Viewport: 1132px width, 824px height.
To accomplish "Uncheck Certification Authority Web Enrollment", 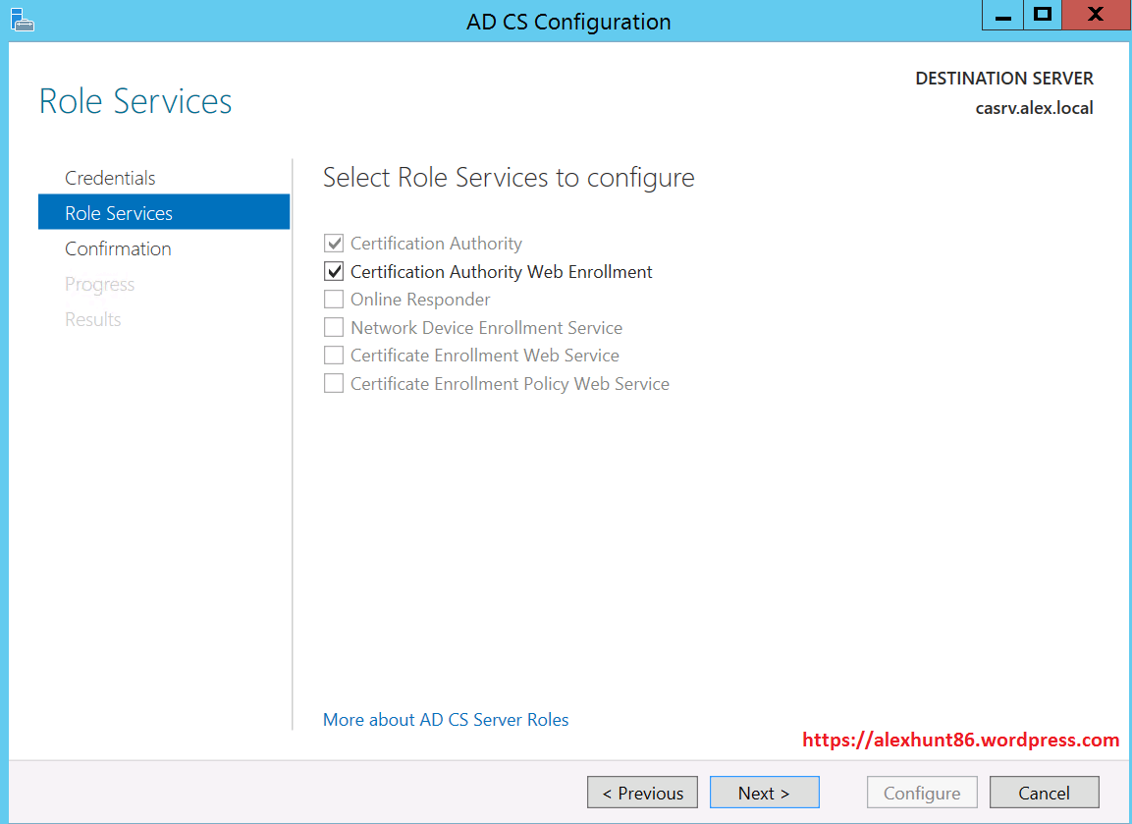I will [334, 272].
